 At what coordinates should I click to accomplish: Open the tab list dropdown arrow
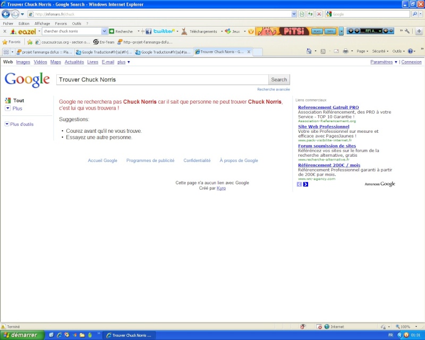coord(12,52)
